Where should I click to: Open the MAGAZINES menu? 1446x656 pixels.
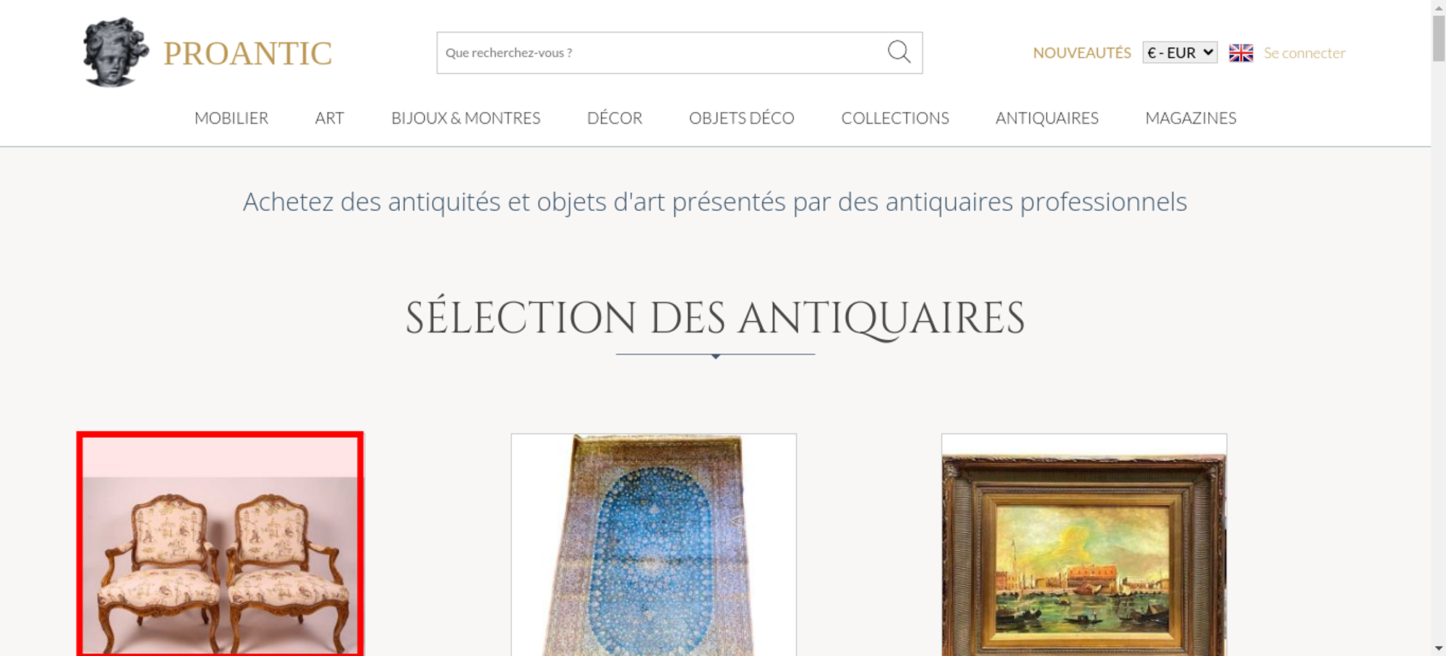pyautogui.click(x=1191, y=118)
